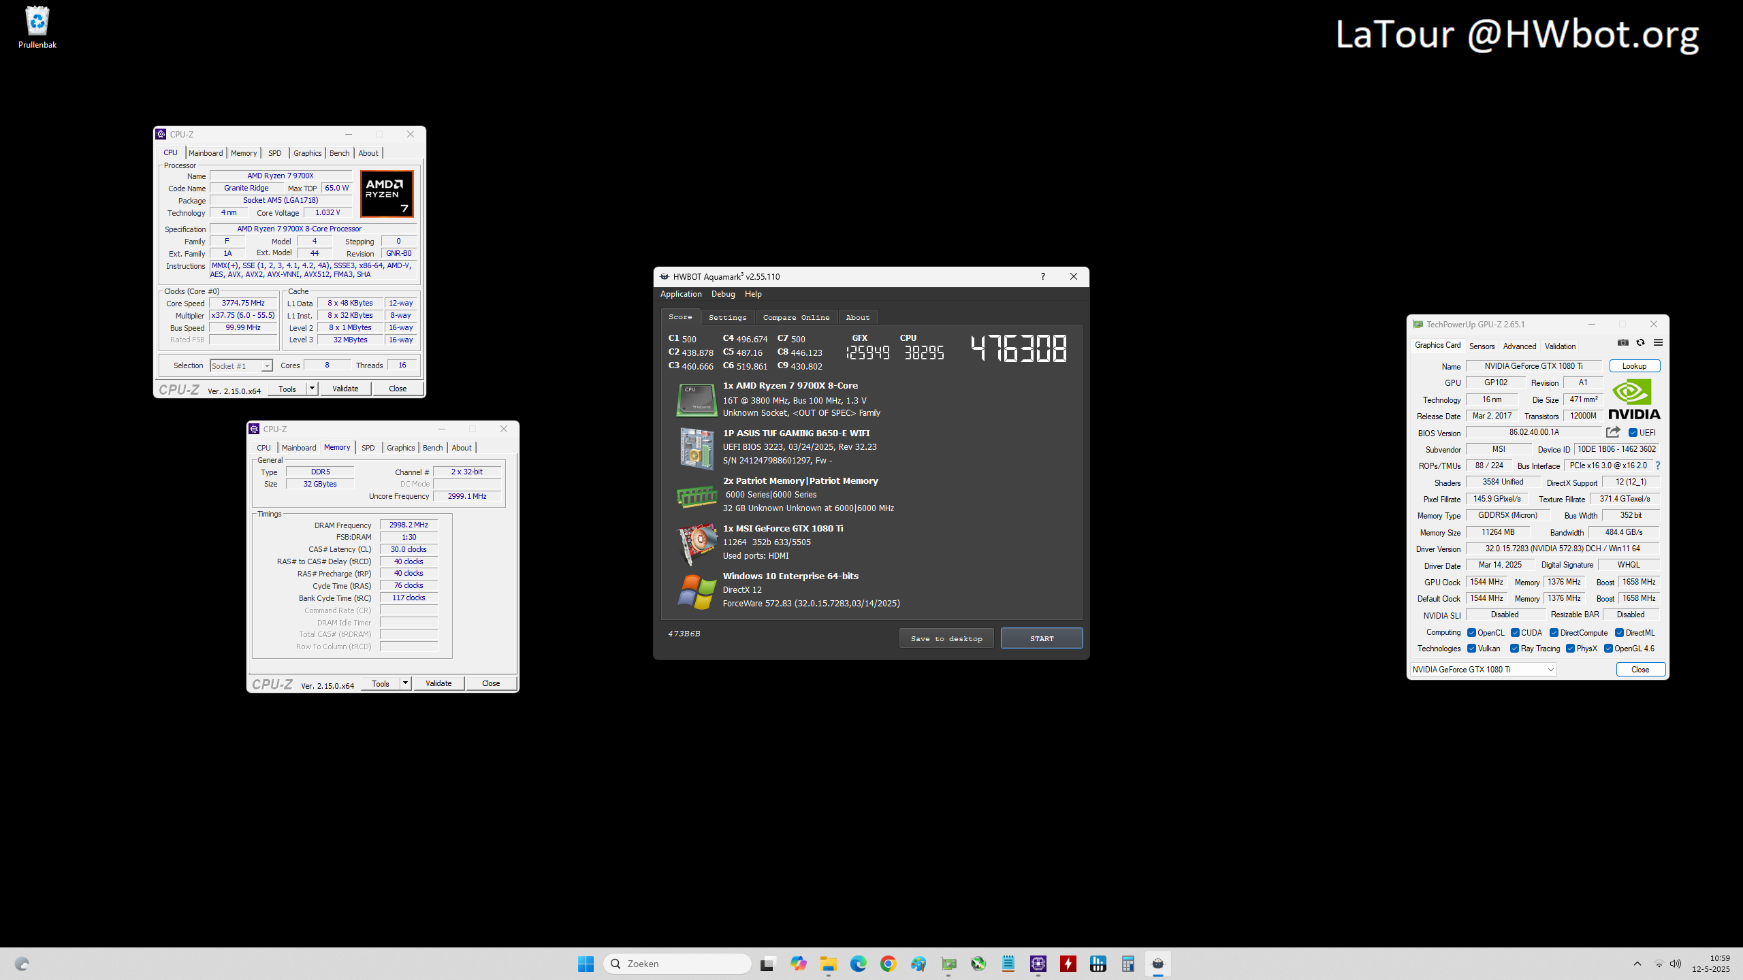This screenshot has height=980, width=1743.
Task: Expand Tools dropdown arrow in CPU-Z CPU window
Action: click(x=312, y=389)
